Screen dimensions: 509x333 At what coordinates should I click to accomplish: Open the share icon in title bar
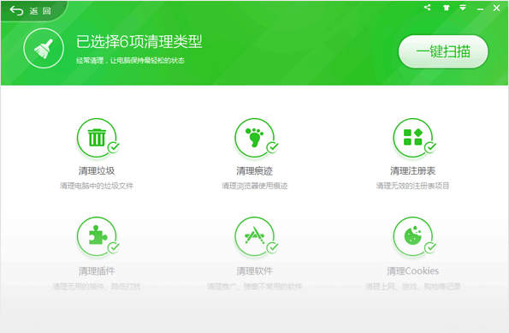(427, 8)
